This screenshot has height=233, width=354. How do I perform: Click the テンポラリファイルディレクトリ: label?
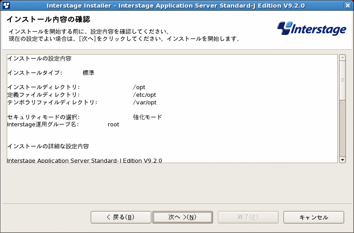point(53,103)
